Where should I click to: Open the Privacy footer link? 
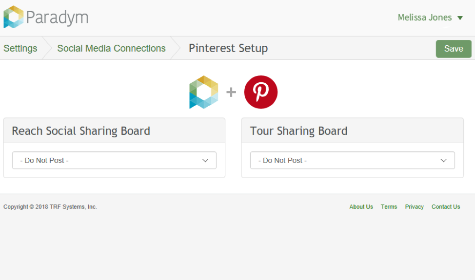point(414,207)
